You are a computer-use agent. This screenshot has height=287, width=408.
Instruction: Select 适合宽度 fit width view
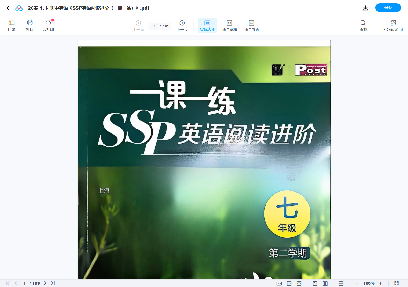229,26
